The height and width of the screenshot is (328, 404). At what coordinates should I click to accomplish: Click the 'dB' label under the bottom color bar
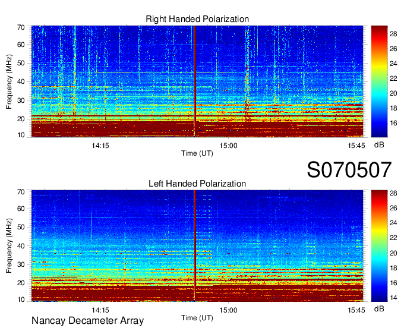(x=379, y=308)
